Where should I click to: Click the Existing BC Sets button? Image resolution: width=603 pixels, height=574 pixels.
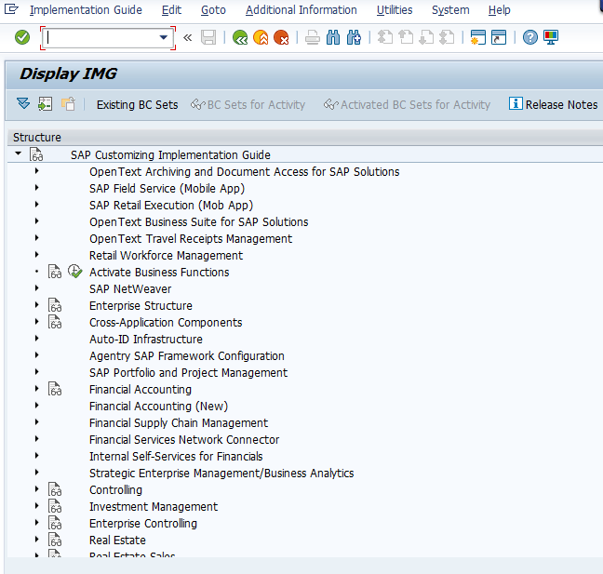138,104
